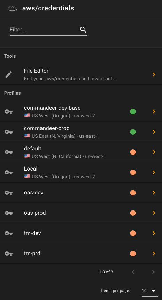Click orange status indicator for oas-prod
This screenshot has height=300, width=162.
[133, 213]
